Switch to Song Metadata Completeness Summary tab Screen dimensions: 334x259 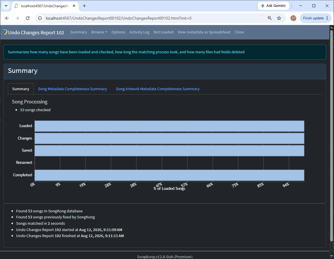pyautogui.click(x=73, y=89)
